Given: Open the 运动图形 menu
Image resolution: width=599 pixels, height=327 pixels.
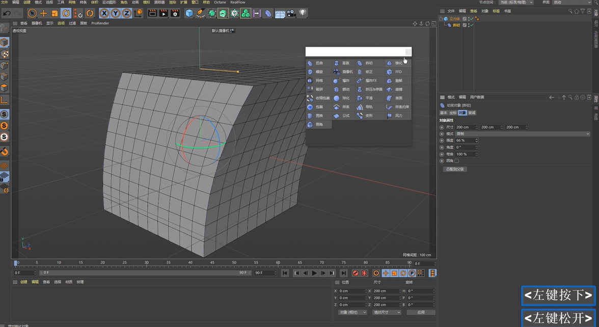Looking at the screenshot, I should 109,2.
